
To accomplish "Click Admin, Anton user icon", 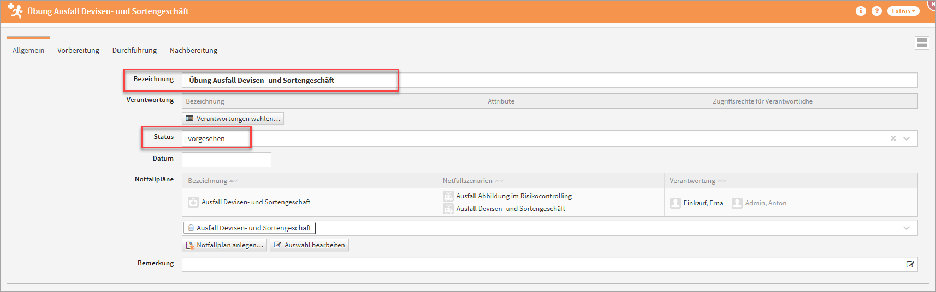I will (737, 203).
